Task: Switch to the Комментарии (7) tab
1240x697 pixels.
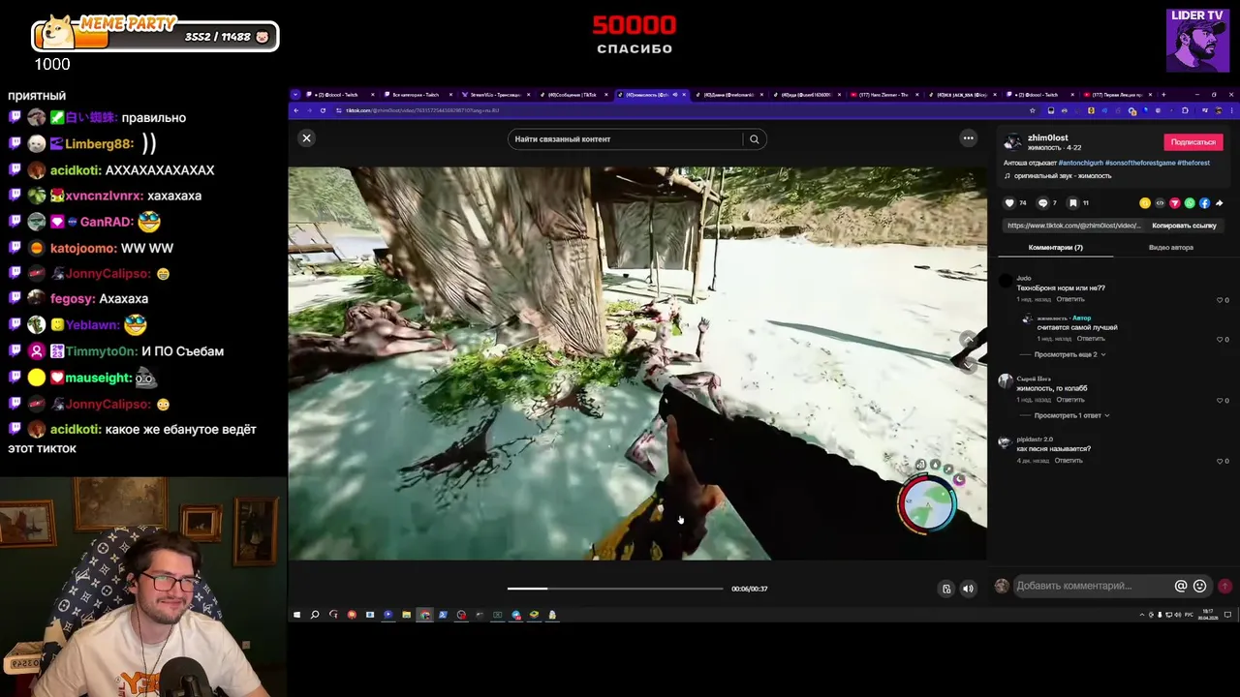Action: [1055, 248]
